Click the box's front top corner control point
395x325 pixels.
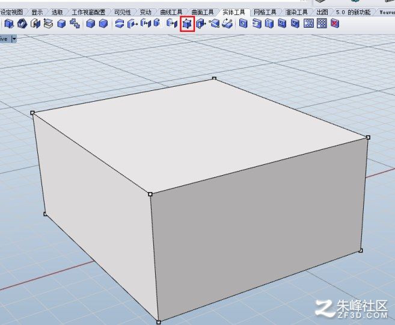tap(150, 194)
